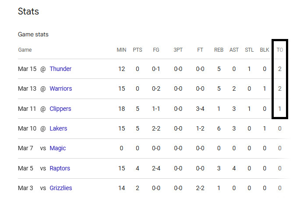The height and width of the screenshot is (198, 293).
Task: Click the BLK column header
Action: pos(265,50)
